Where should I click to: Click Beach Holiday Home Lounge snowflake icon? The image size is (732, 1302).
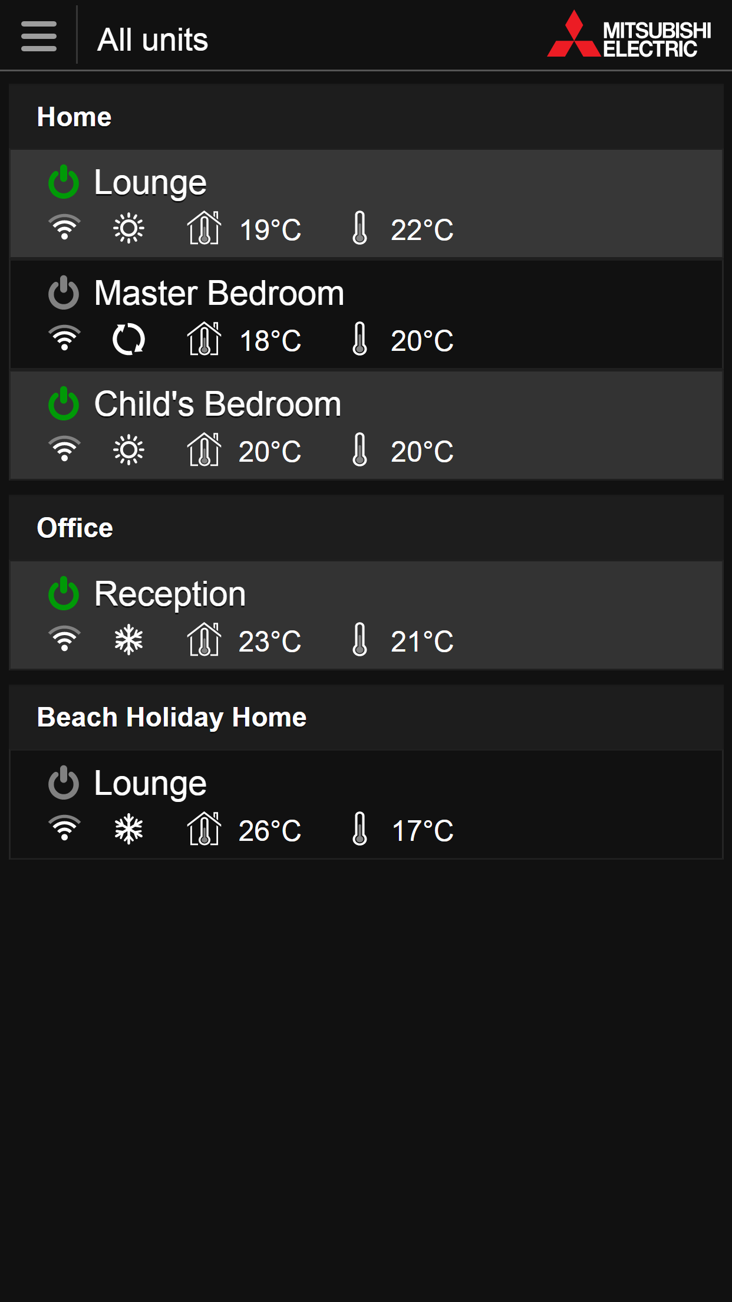pos(128,830)
